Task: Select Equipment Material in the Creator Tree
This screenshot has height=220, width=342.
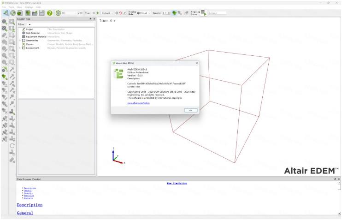Action: 36,37
